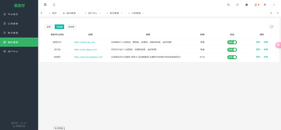Click the 状态 column header

point(232,34)
